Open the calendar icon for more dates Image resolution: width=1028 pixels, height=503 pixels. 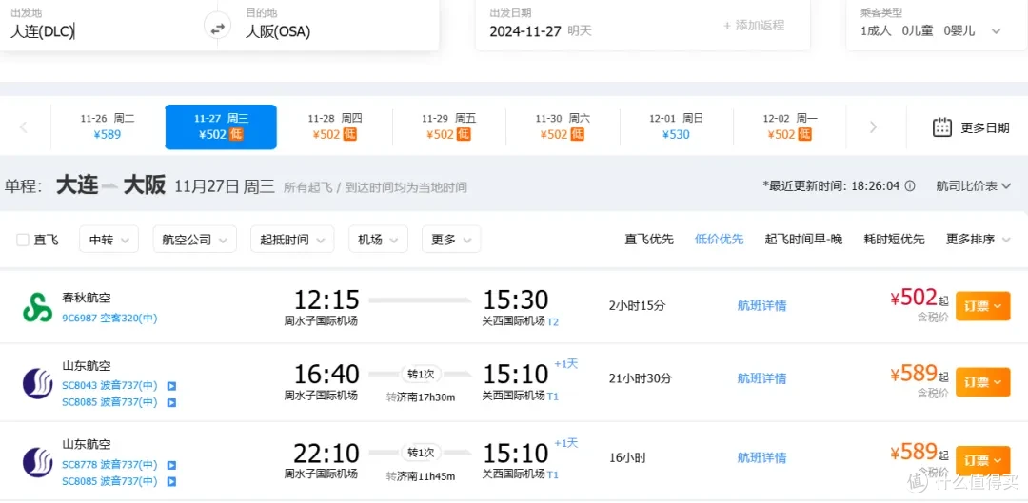tap(942, 127)
